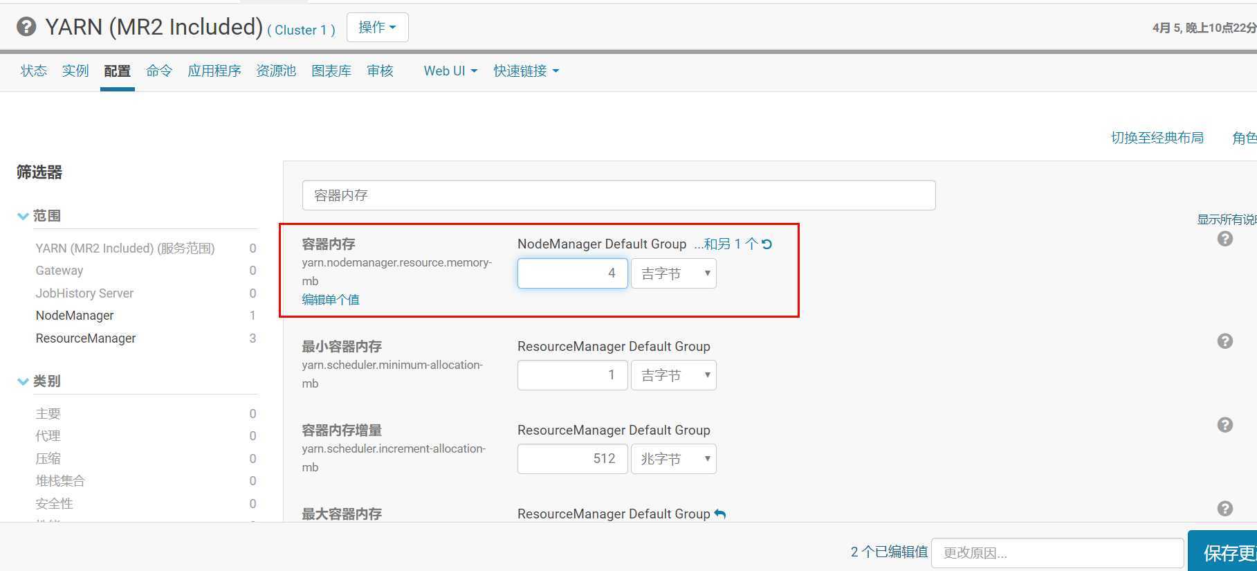Filter by 压缩 category

click(48, 459)
